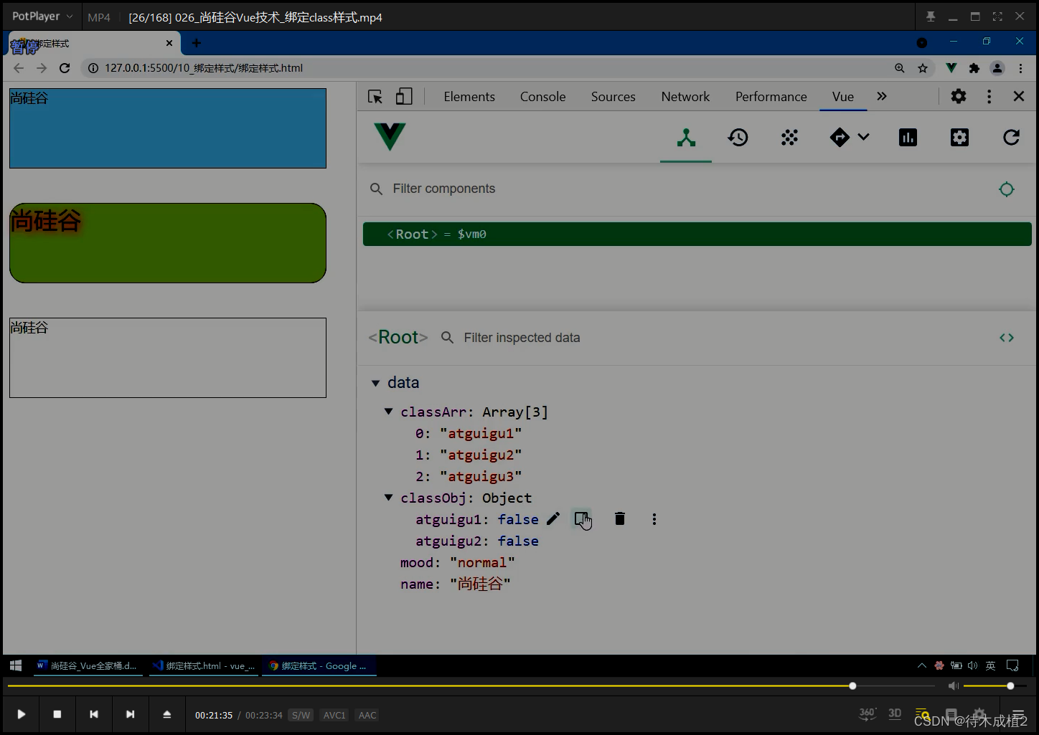Click the classArr entry "atguigu3"
The image size is (1039, 735).
(x=480, y=476)
